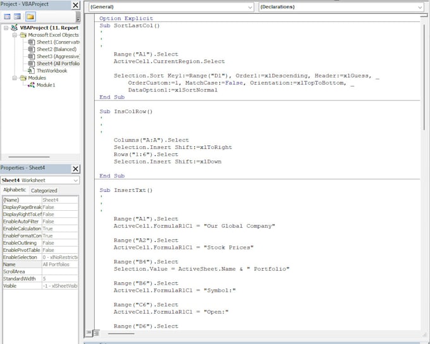
Task: Click the Columns("A:A").Select line
Action: 151,140
